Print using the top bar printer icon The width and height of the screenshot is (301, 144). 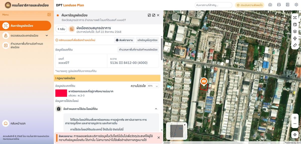[x=279, y=5]
